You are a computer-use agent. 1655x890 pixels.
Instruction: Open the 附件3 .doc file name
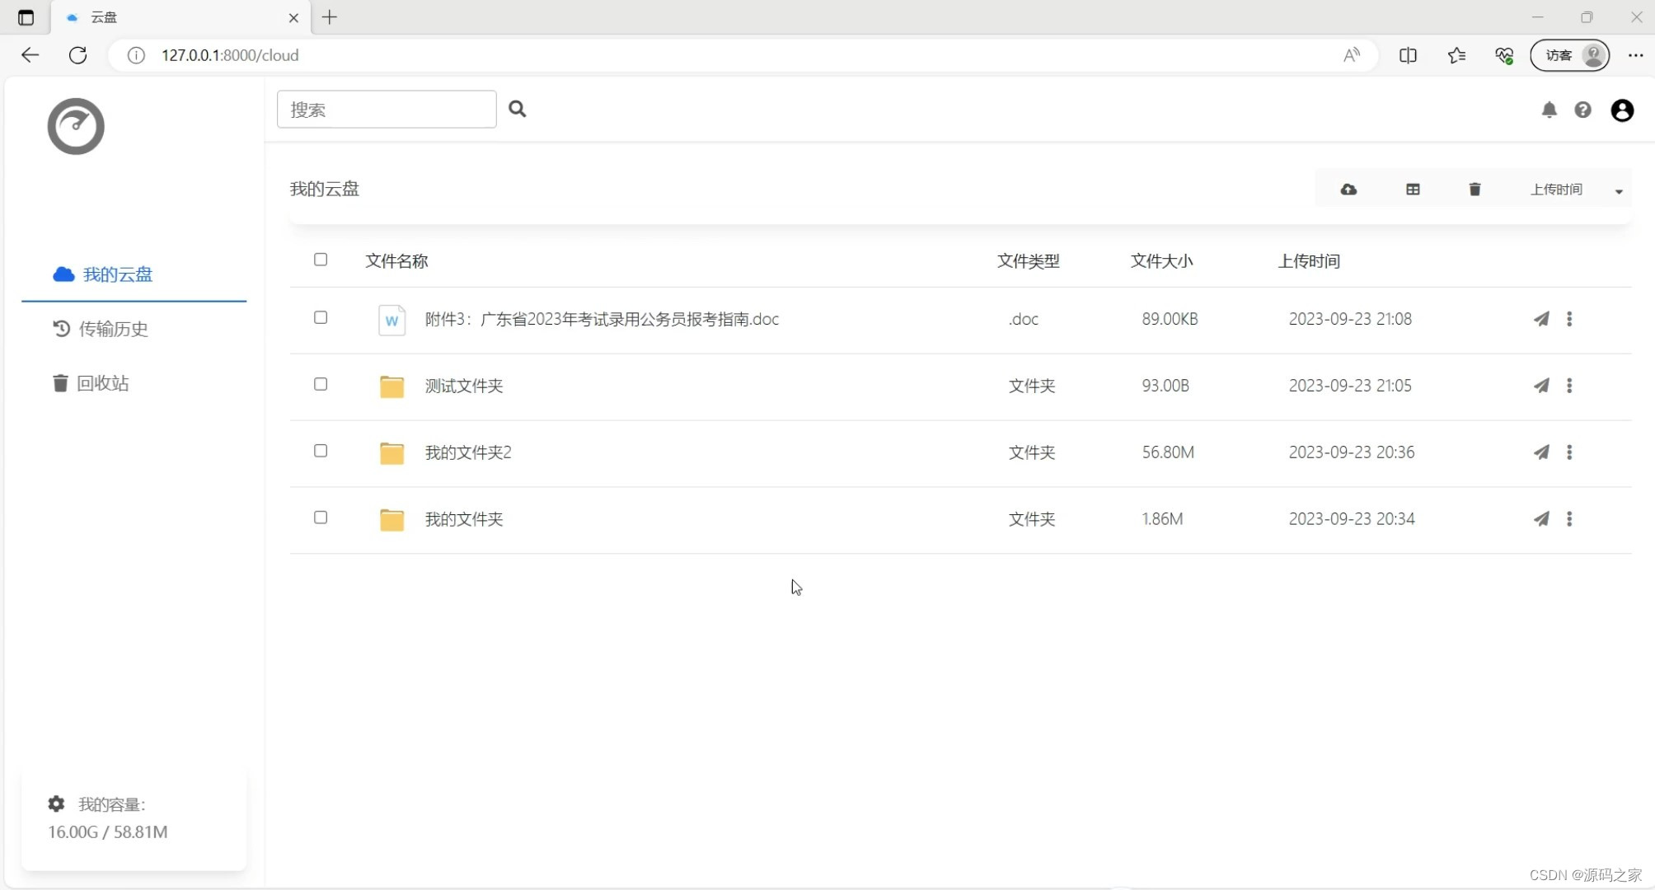pos(602,319)
